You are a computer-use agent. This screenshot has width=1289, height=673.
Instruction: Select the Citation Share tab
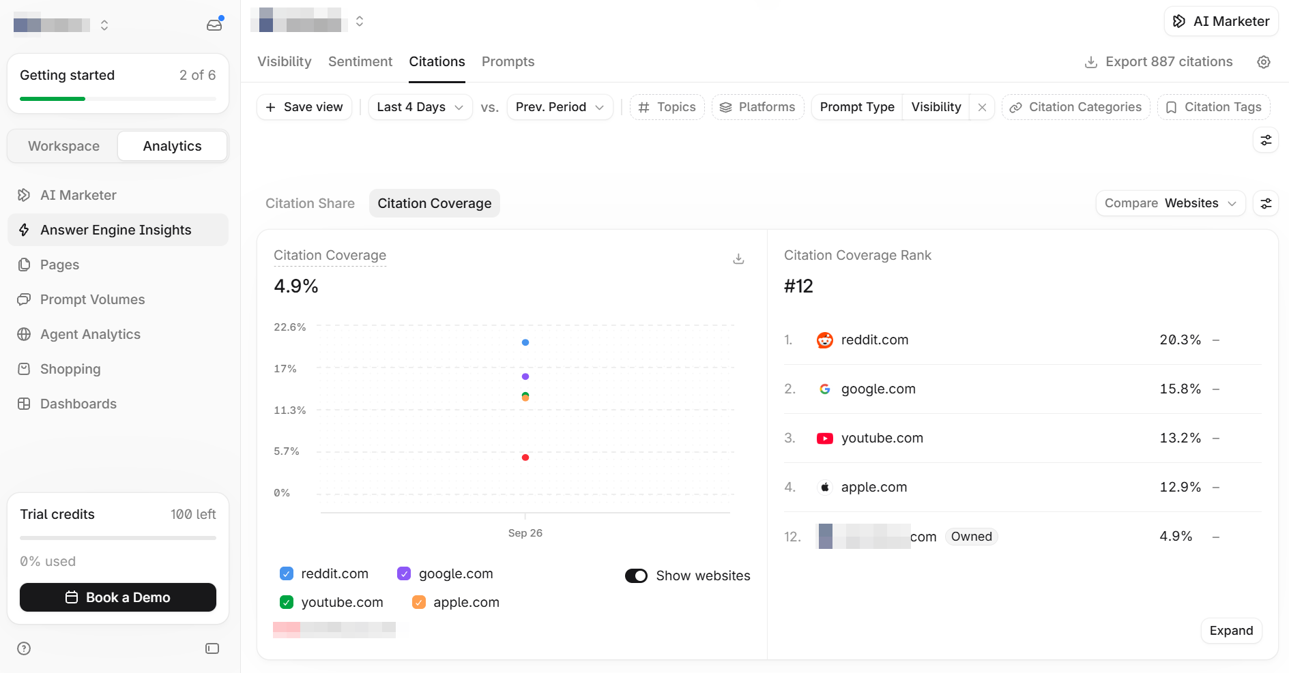310,203
